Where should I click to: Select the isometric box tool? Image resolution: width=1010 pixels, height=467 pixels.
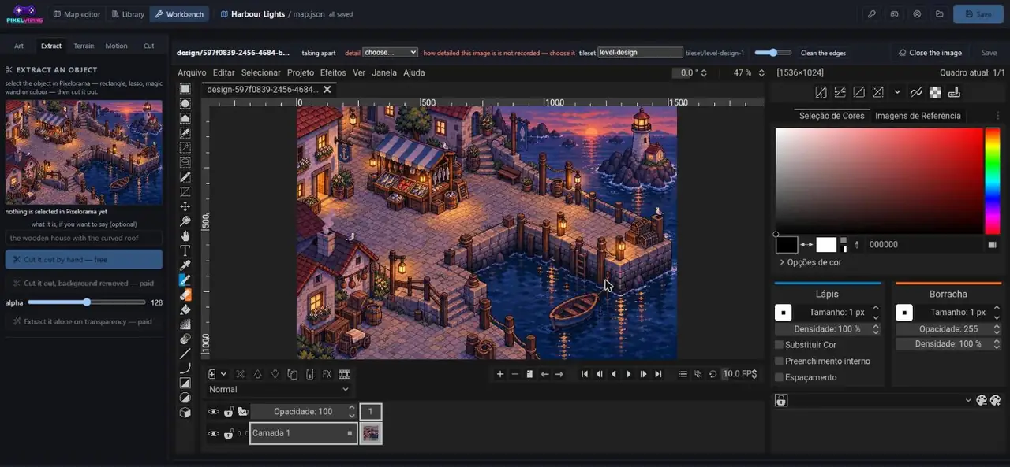point(185,412)
